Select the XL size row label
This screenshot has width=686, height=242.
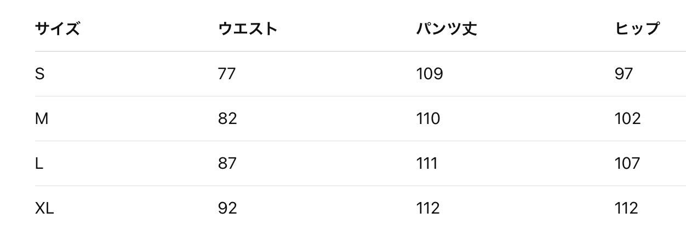(x=44, y=208)
